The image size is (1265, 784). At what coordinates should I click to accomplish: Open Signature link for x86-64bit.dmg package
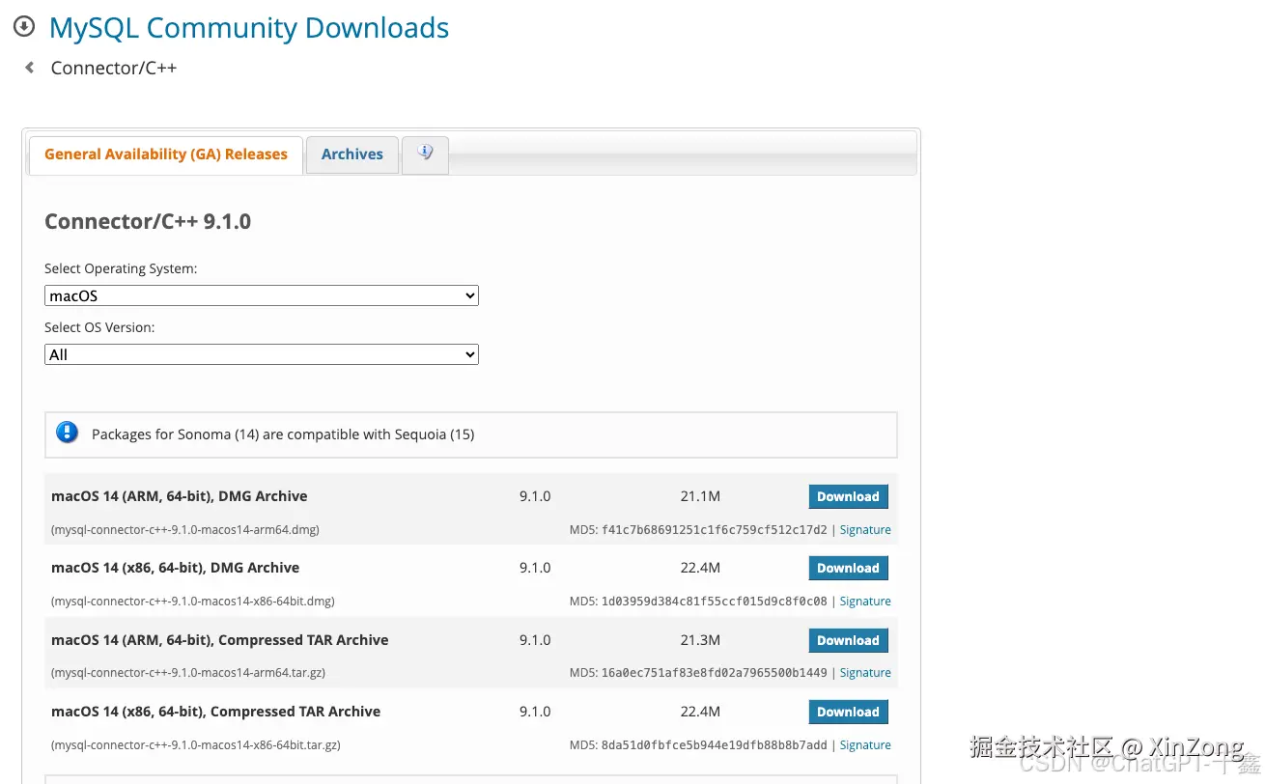[865, 601]
